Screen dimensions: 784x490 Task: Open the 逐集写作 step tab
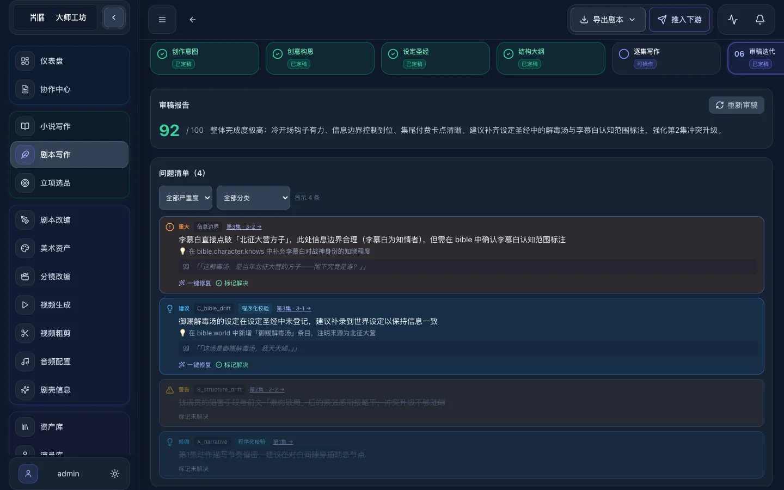666,58
